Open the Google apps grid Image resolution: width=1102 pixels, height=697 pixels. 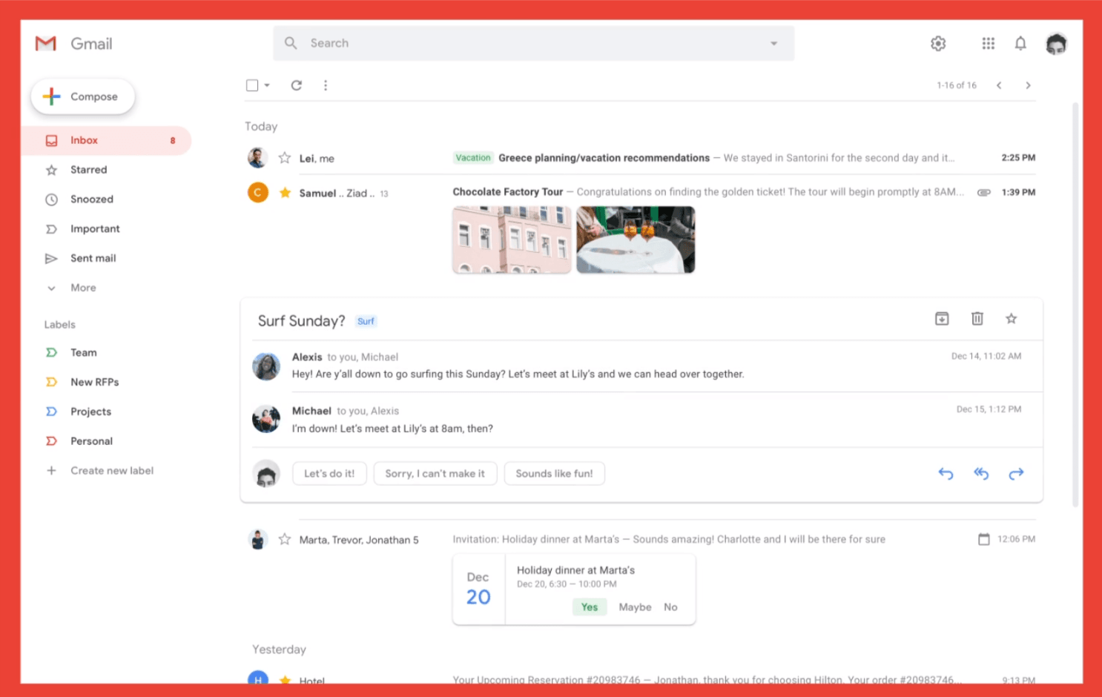click(x=988, y=44)
